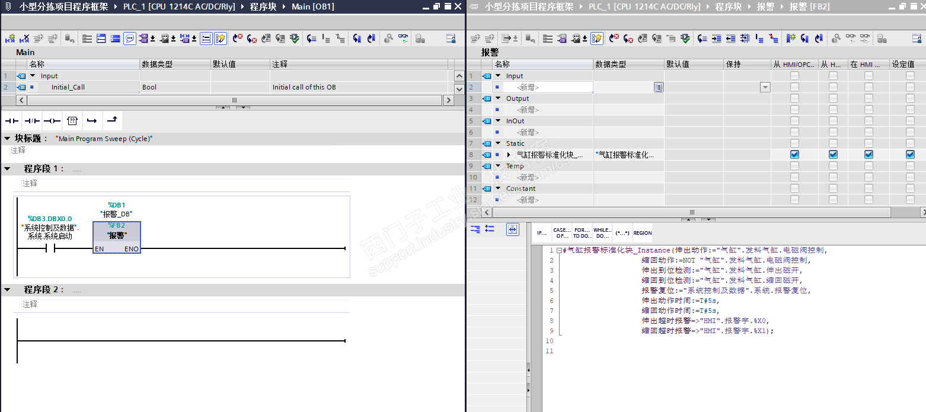This screenshot has height=412, width=926.
Task: Collapse InOut section in 报警 interface
Action: 498,121
